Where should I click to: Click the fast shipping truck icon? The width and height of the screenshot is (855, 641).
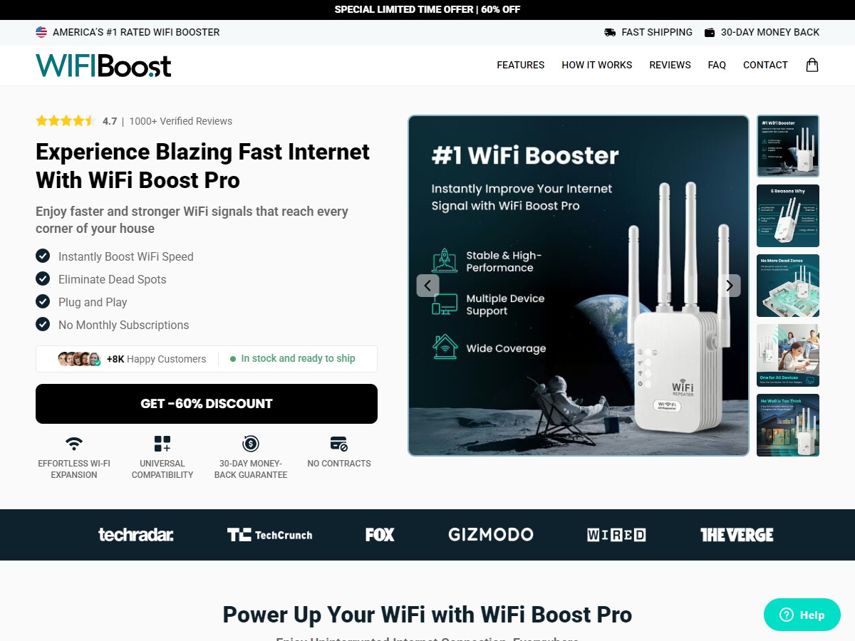click(x=610, y=32)
